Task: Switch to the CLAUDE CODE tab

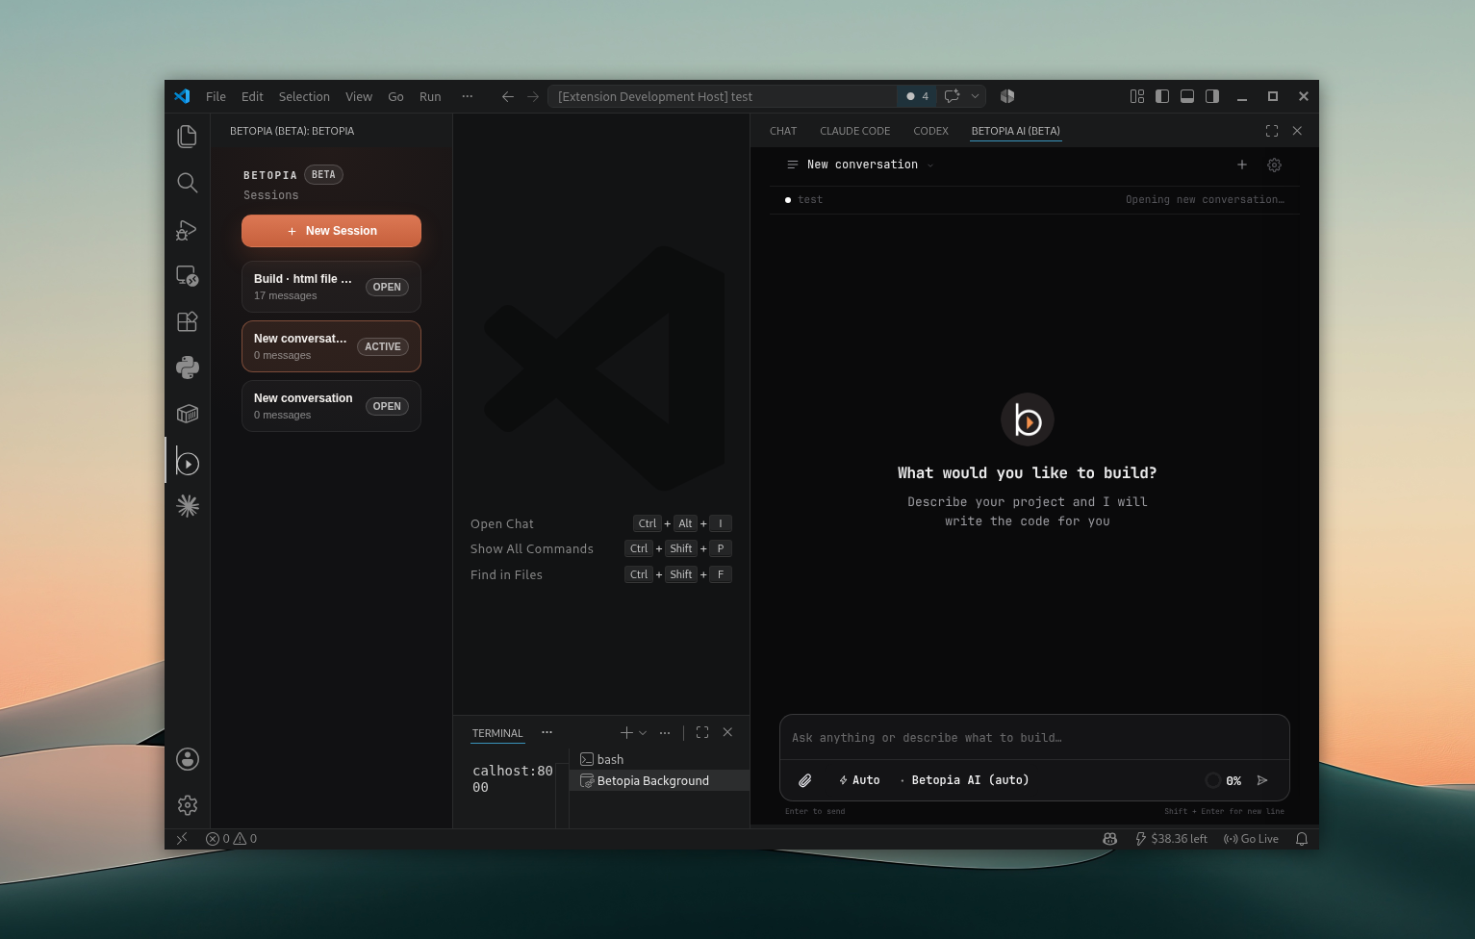Action: 854,131
